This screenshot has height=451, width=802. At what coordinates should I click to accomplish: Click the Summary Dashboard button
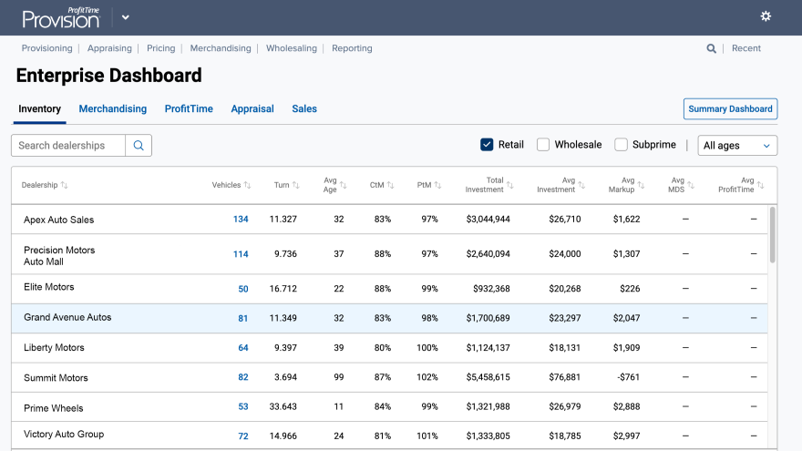point(730,109)
